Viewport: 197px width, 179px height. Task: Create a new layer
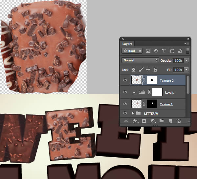(x=170, y=121)
